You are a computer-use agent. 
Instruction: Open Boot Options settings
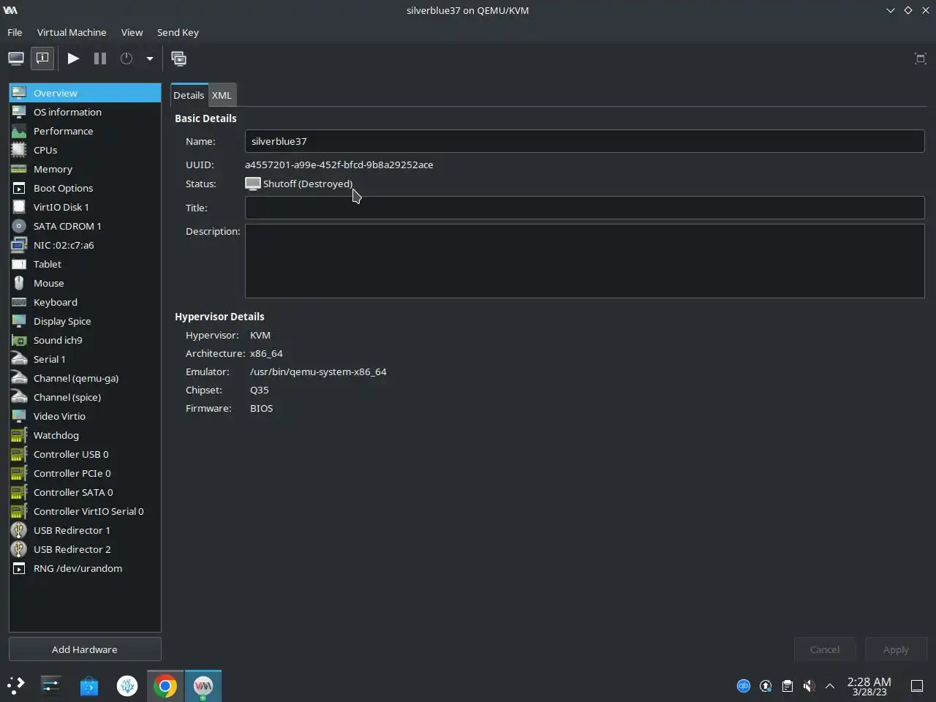point(85,188)
